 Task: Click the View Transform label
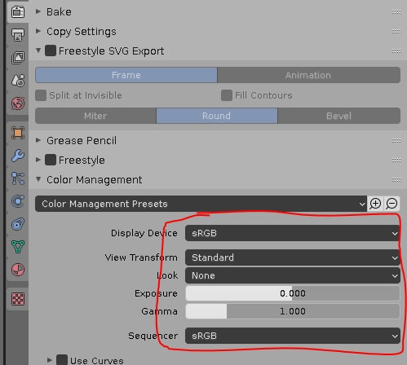click(141, 257)
